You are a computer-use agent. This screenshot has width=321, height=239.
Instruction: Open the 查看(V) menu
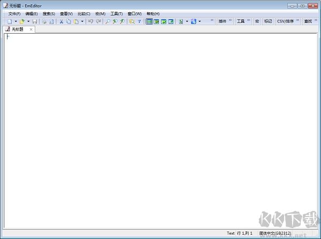tap(66, 14)
